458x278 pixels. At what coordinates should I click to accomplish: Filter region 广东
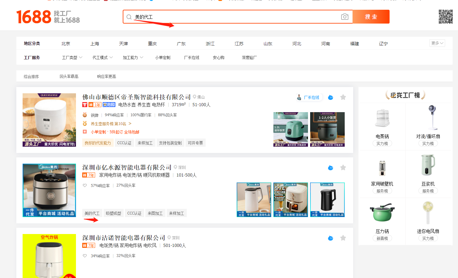tap(181, 44)
